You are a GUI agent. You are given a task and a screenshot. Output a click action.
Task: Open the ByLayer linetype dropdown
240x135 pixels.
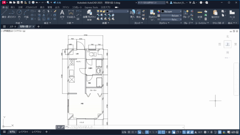[171, 19]
